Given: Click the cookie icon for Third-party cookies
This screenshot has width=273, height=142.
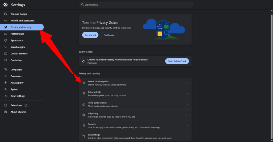Looking at the screenshot, I should [84, 104].
